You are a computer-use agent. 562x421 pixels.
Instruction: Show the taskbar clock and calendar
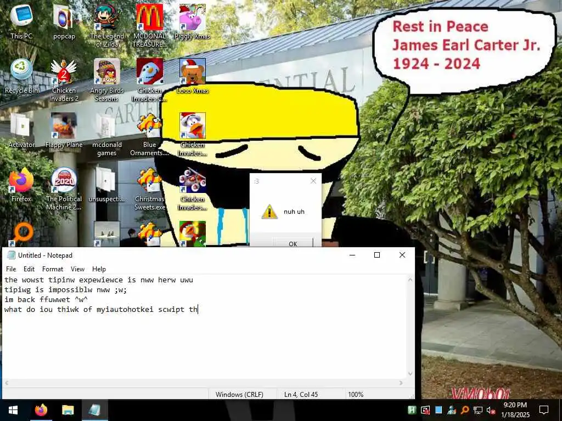pyautogui.click(x=515, y=410)
